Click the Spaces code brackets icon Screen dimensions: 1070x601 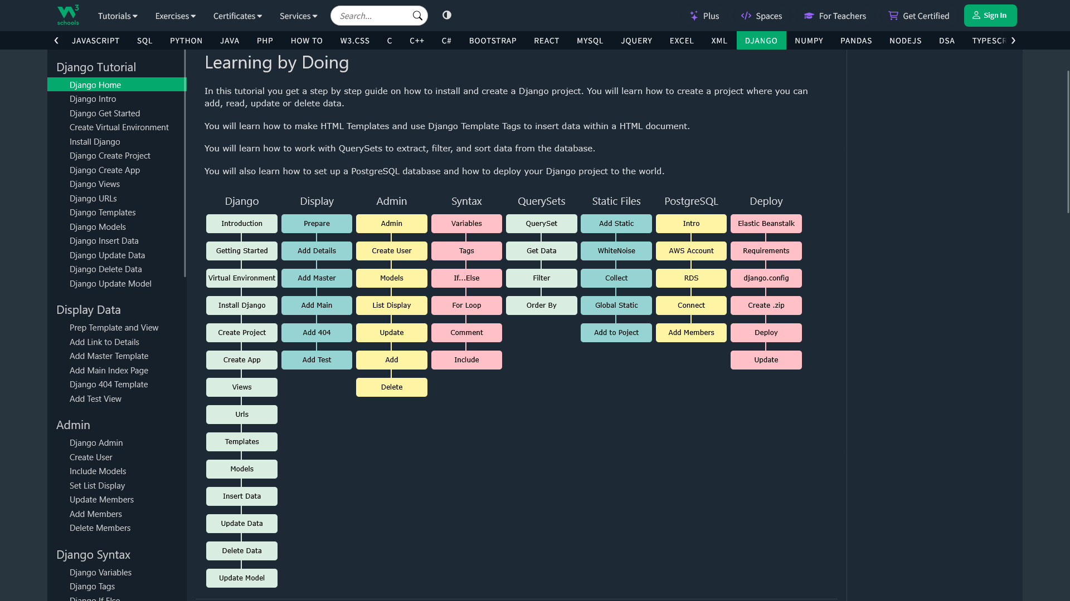(x=746, y=16)
